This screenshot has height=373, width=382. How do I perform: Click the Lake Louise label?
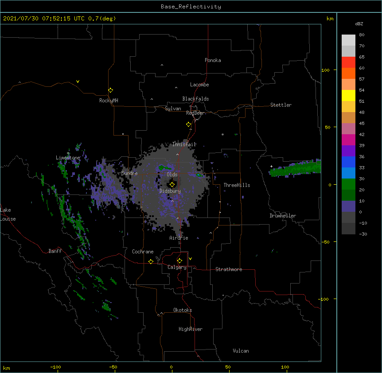click(x=7, y=214)
